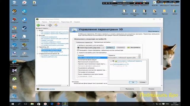The height and width of the screenshot is (106, 190).
Task: Open Правка menu
Action: tap(45, 22)
